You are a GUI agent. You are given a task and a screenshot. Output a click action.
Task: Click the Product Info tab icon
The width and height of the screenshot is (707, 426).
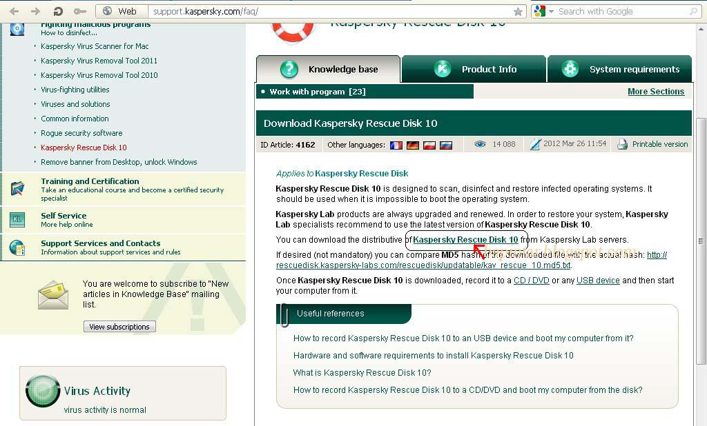(443, 69)
